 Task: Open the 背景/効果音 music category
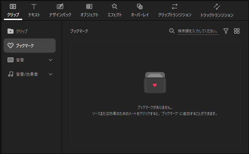[27, 74]
